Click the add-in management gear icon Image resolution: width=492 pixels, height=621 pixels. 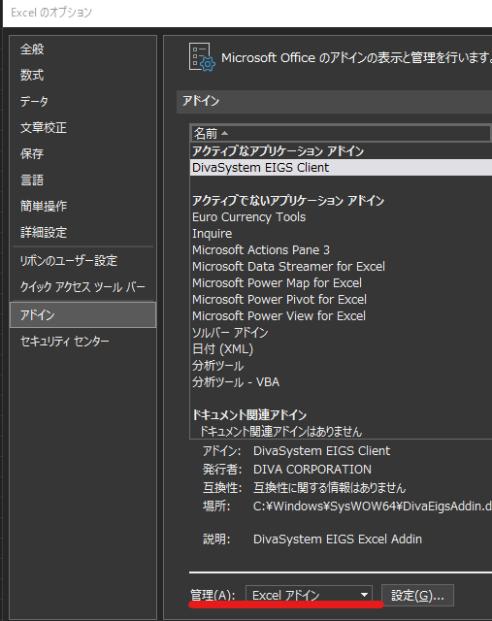[x=202, y=57]
